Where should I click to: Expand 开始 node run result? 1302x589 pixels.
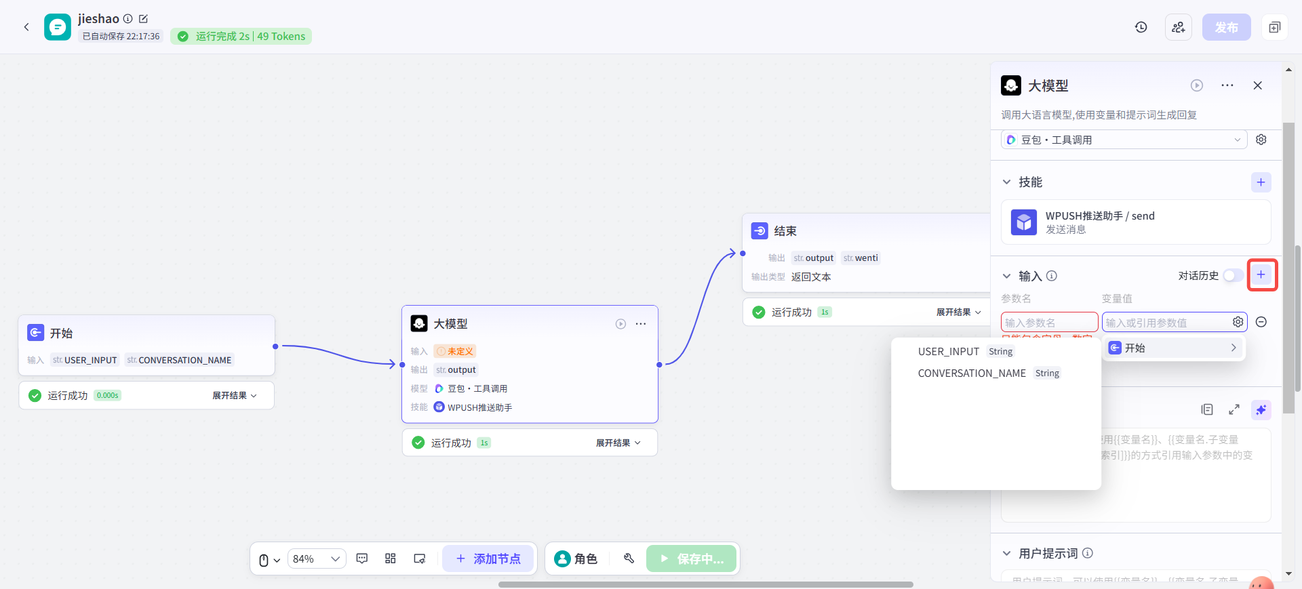tap(235, 395)
